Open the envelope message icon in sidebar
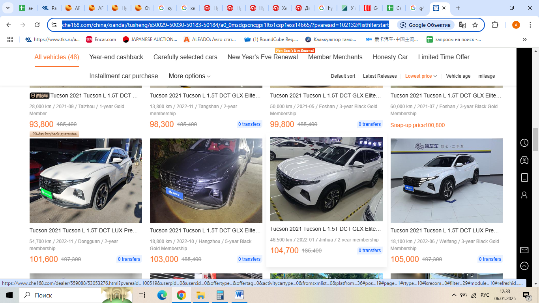Image resolution: width=539 pixels, height=303 pixels. click(524, 250)
